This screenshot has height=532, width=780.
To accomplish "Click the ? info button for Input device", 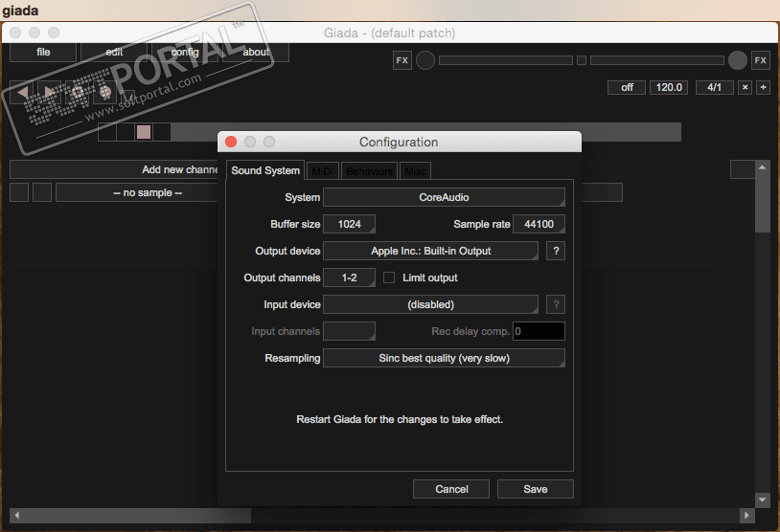I will [x=556, y=304].
